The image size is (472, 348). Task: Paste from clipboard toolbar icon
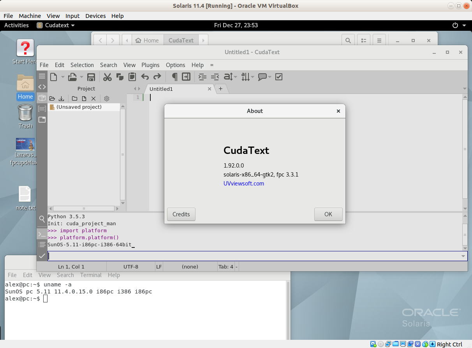click(x=132, y=77)
